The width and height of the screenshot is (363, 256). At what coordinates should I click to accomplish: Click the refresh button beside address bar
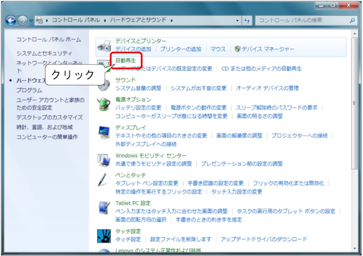247,20
